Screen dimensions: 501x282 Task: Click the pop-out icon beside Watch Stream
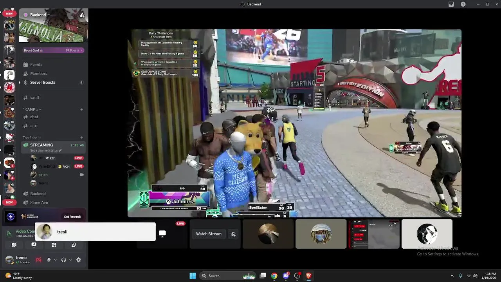[x=233, y=234]
